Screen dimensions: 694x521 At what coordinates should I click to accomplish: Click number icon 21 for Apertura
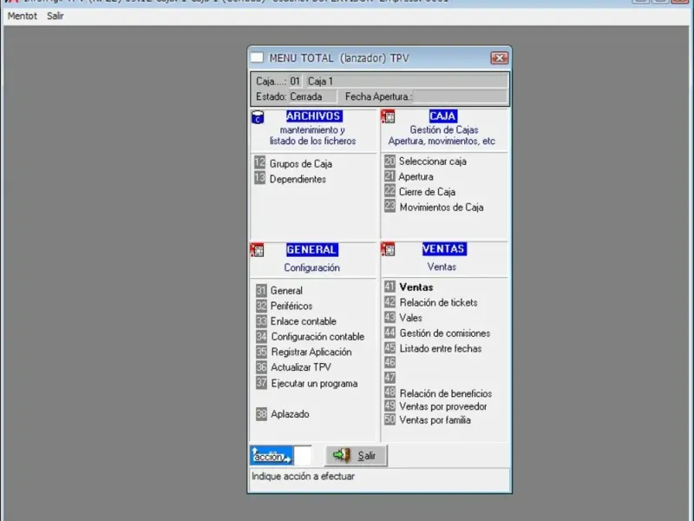(x=390, y=176)
